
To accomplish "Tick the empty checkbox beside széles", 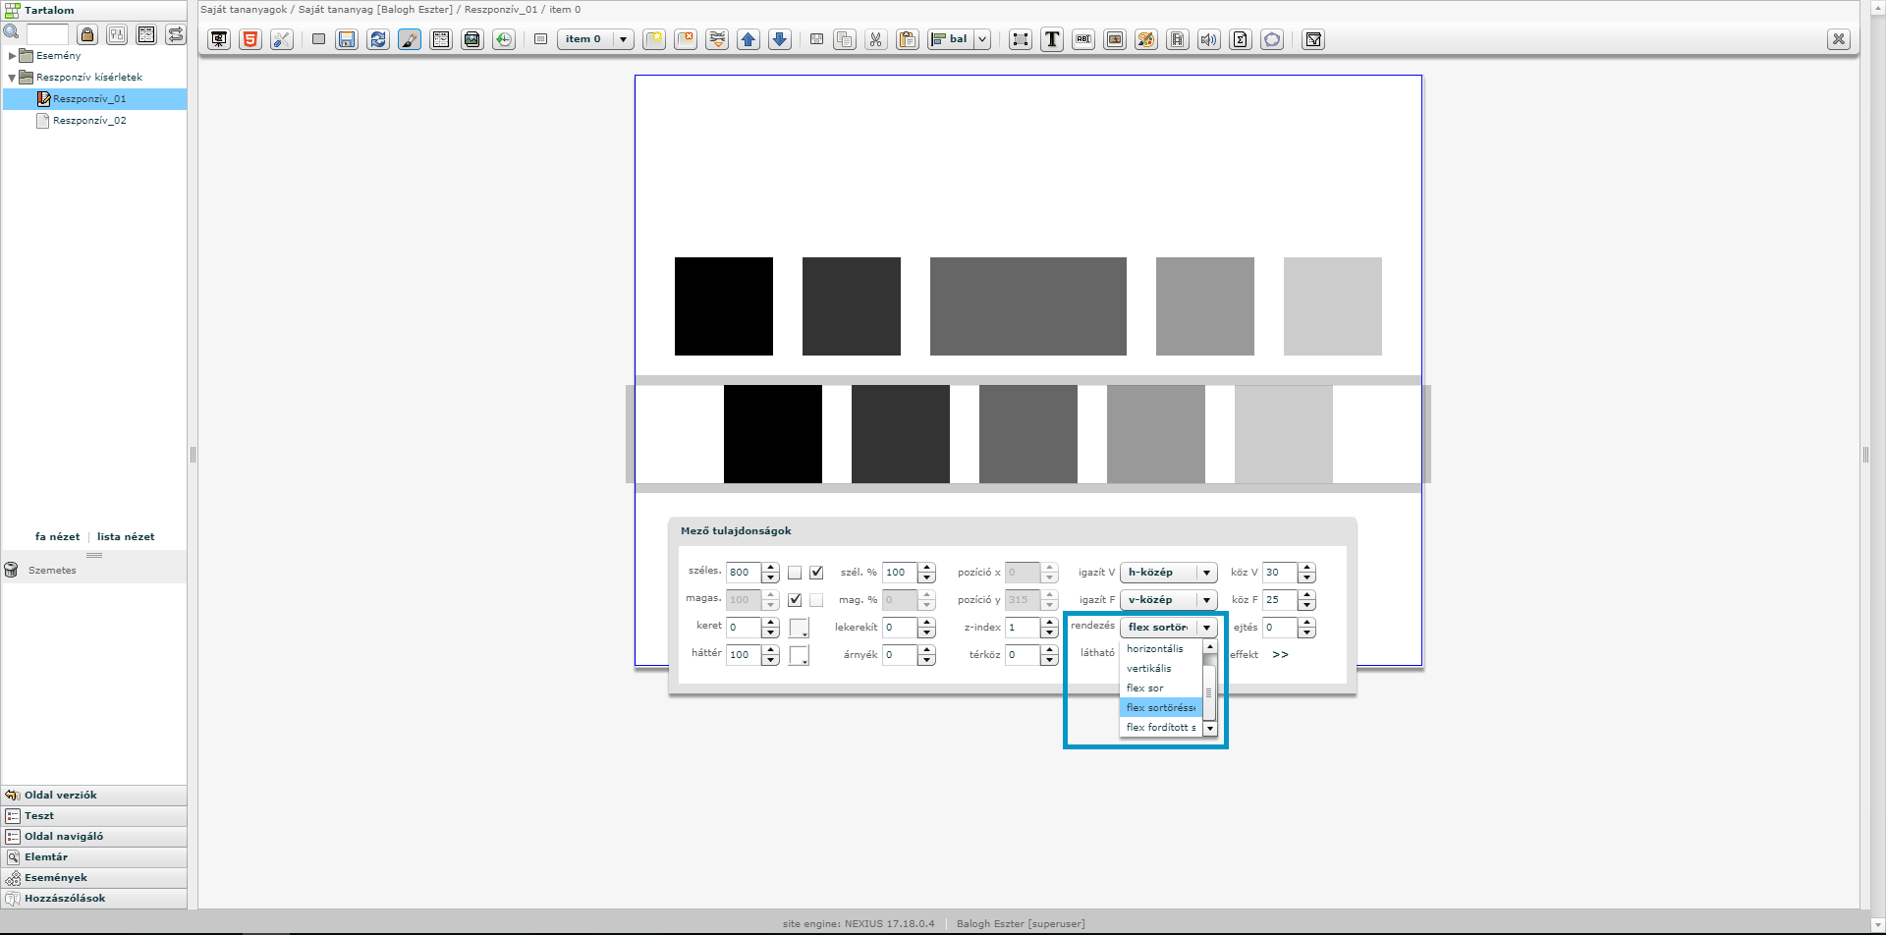I will [795, 573].
